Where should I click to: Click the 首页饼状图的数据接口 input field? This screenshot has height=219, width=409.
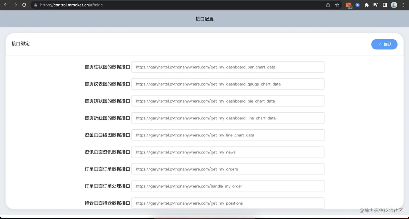click(228, 101)
